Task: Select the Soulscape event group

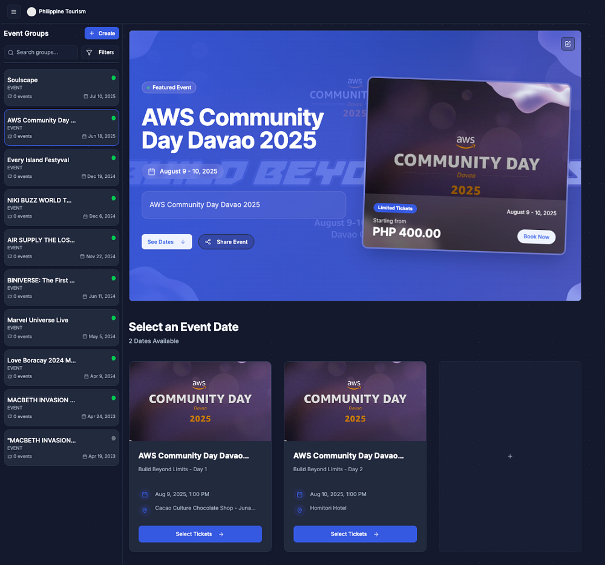Action: pyautogui.click(x=61, y=88)
